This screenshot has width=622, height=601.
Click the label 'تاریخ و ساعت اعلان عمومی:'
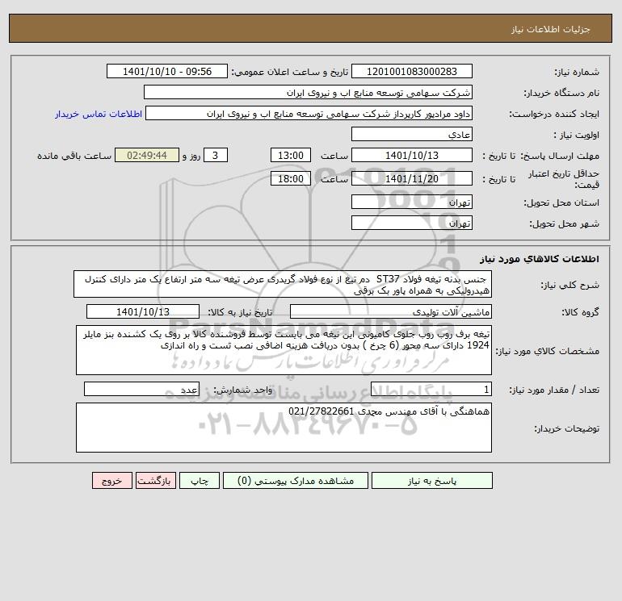pyautogui.click(x=289, y=72)
